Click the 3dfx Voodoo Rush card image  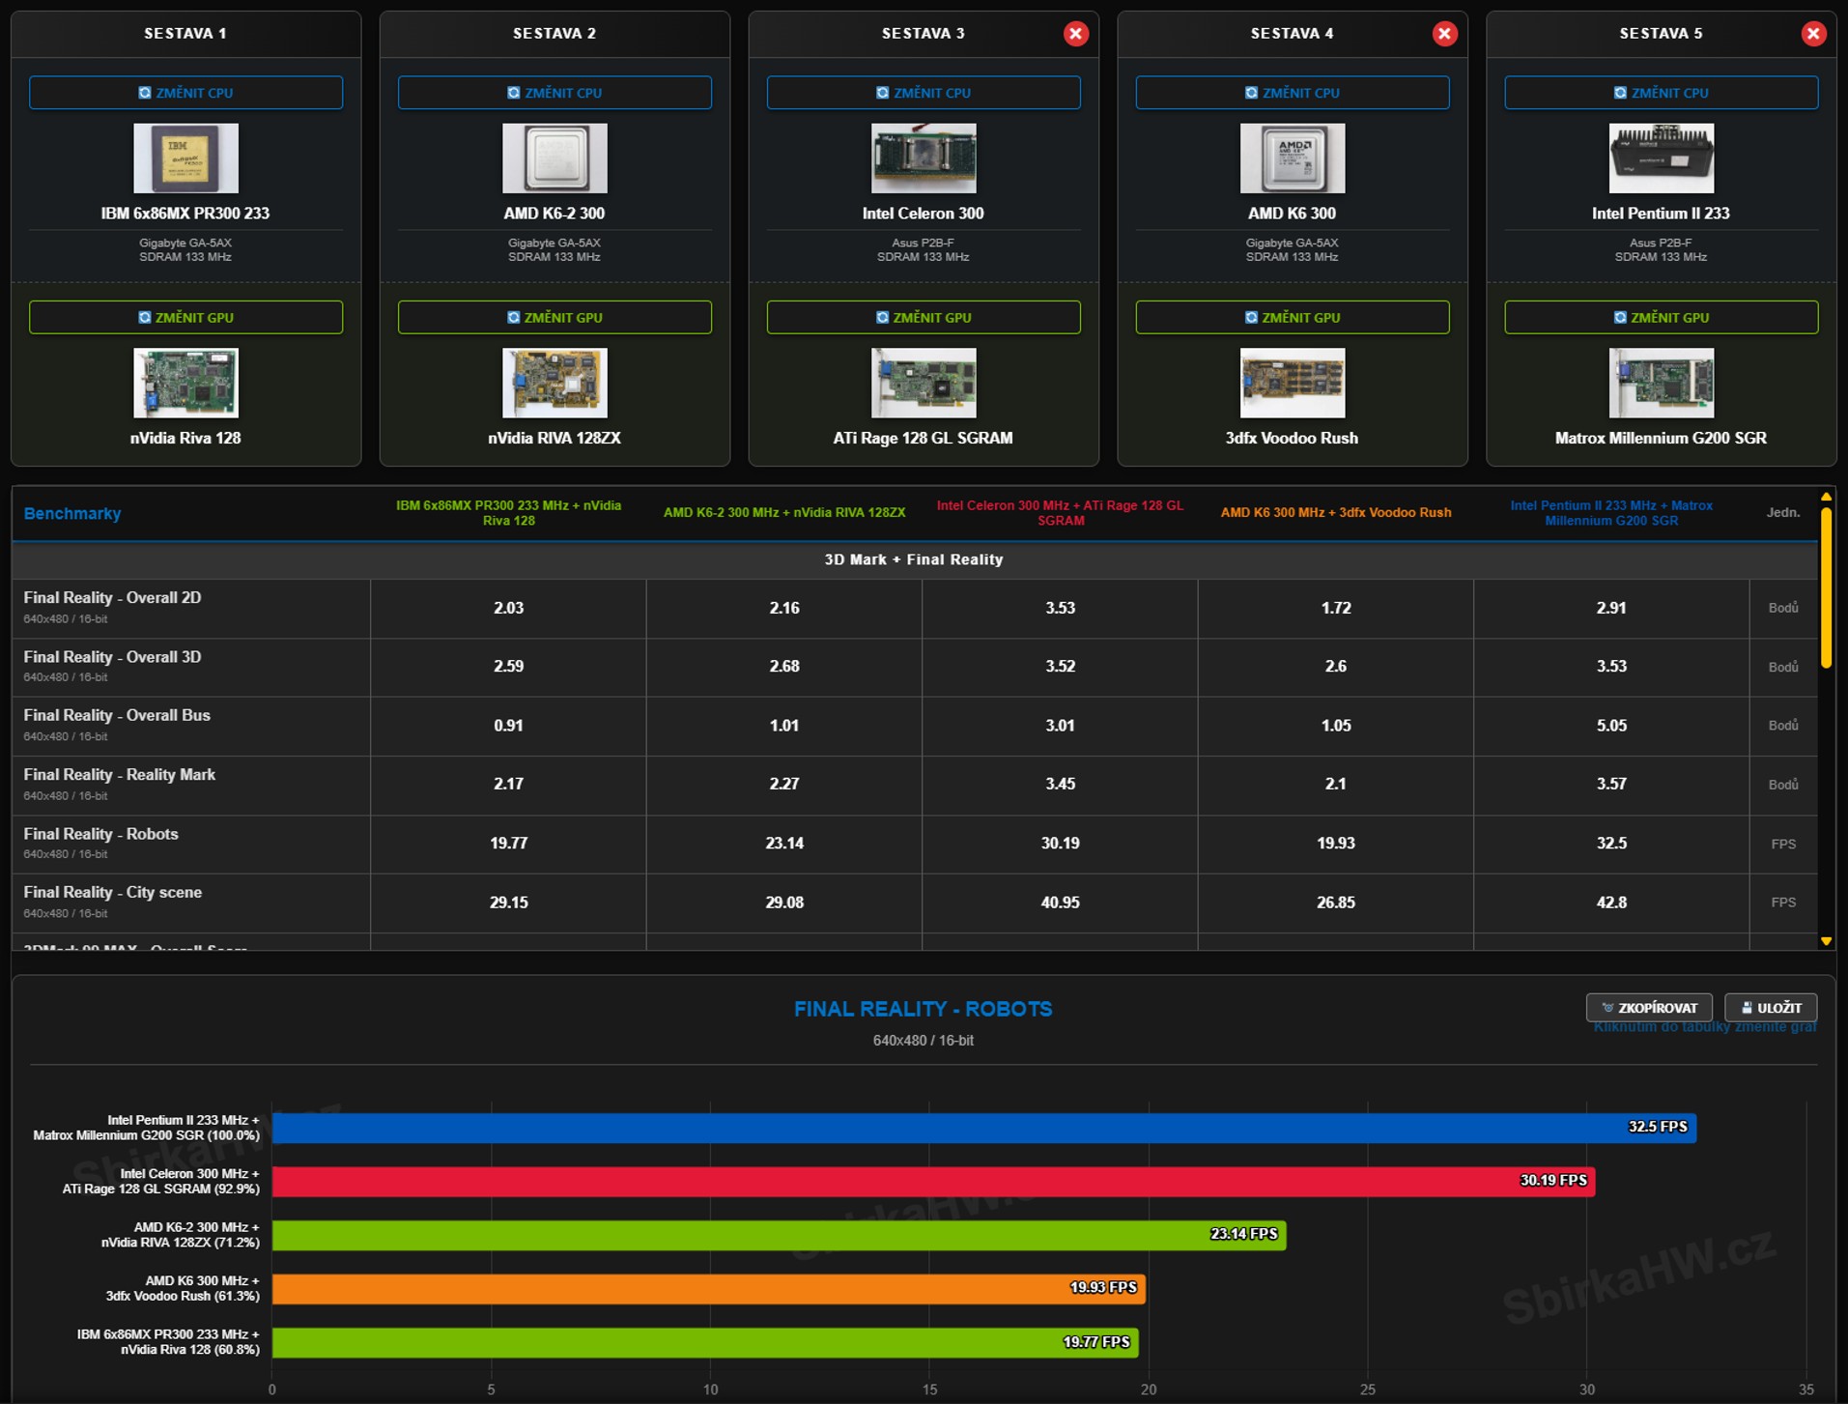tap(1293, 383)
